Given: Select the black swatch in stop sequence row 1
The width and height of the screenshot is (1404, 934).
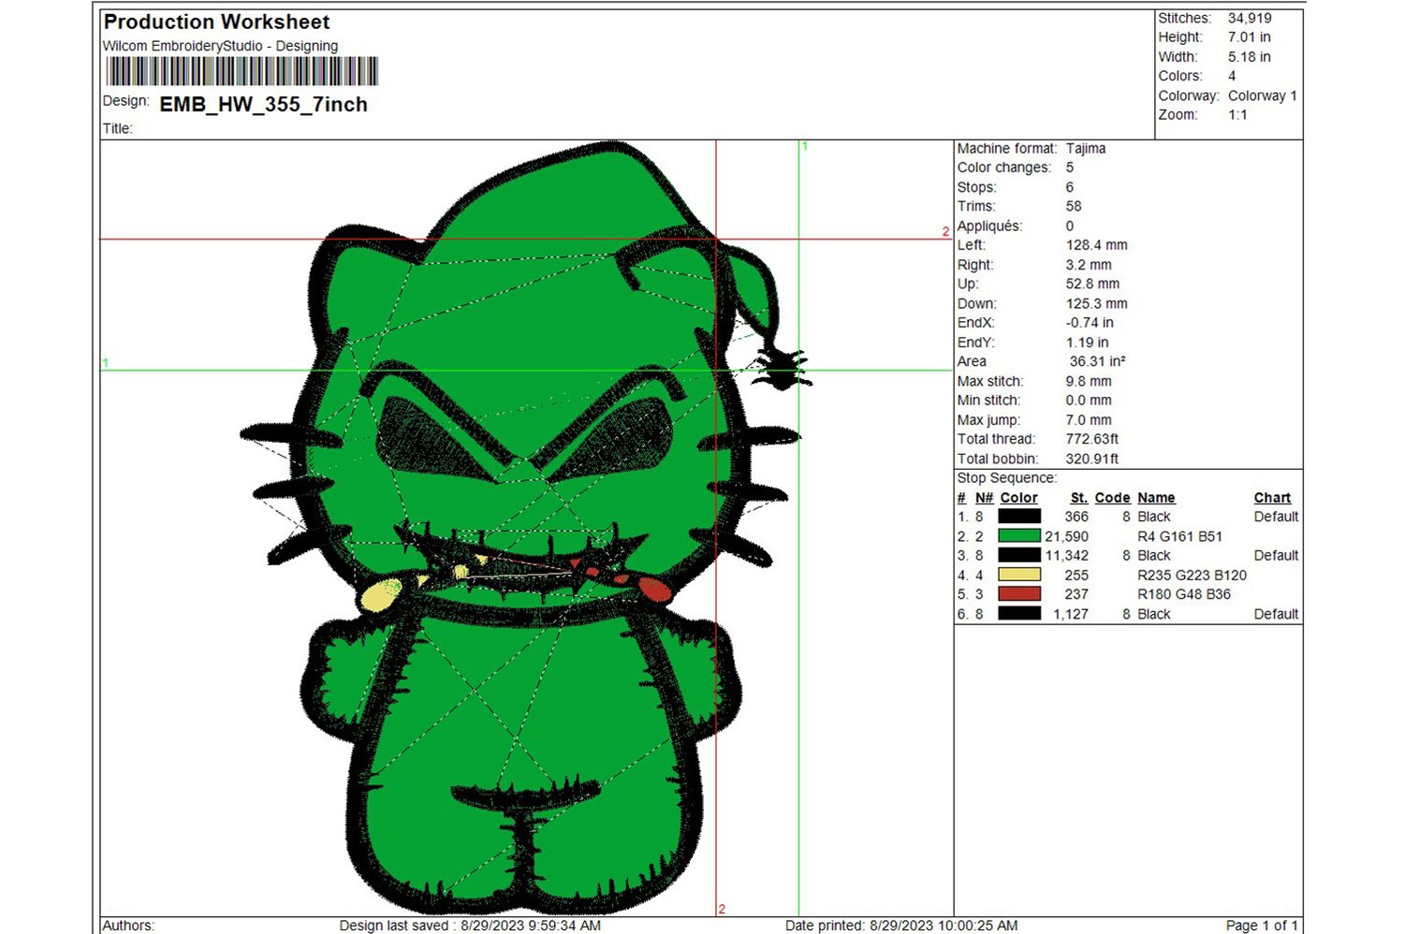Looking at the screenshot, I should coord(1019,517).
